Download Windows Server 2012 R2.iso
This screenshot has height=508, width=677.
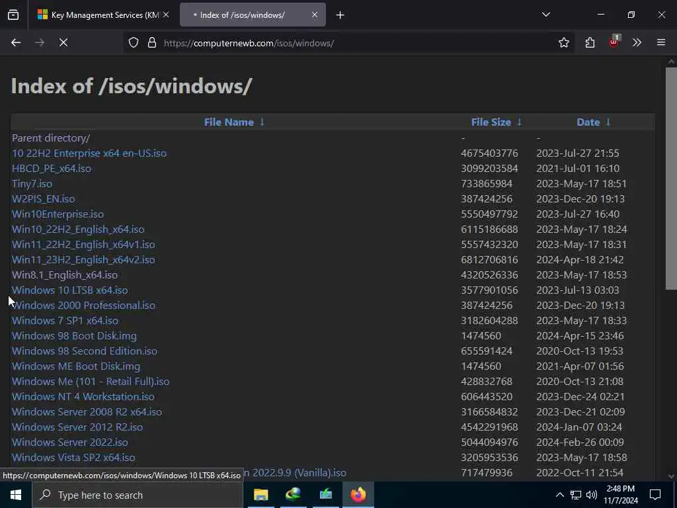(x=77, y=427)
